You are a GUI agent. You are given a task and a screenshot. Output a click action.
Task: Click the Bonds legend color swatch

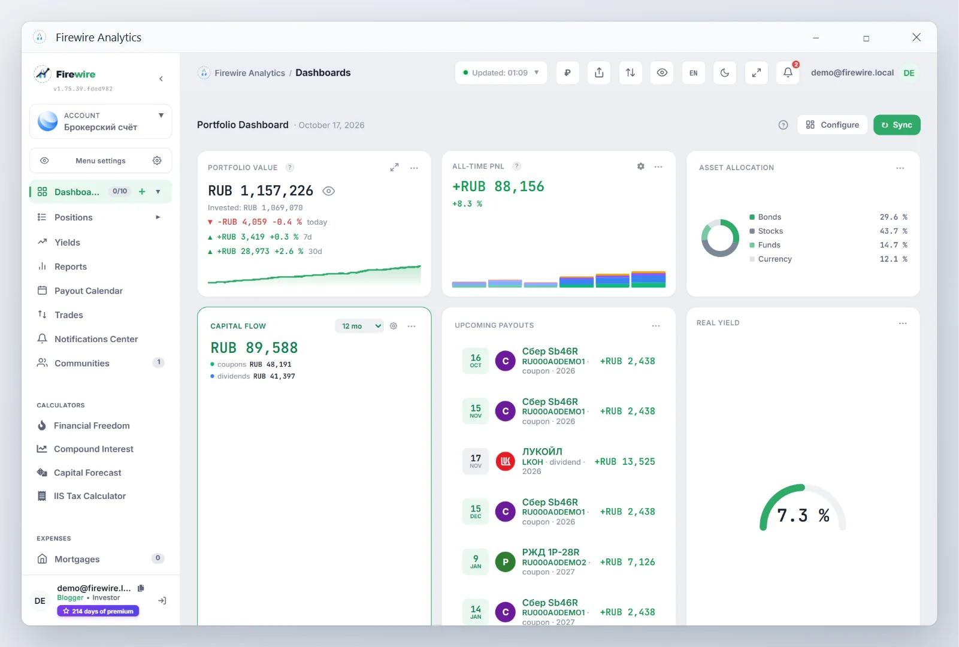pos(752,217)
